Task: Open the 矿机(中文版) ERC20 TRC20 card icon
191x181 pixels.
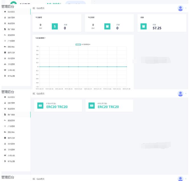Action: pos(40,106)
